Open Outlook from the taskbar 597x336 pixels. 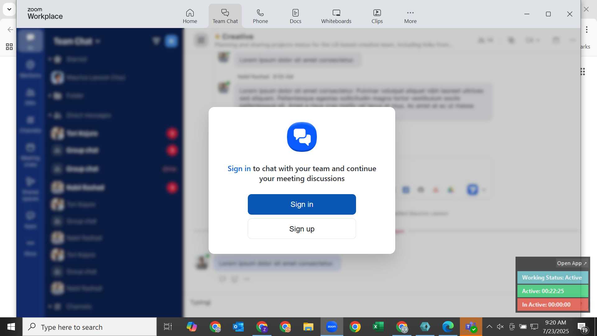click(238, 327)
